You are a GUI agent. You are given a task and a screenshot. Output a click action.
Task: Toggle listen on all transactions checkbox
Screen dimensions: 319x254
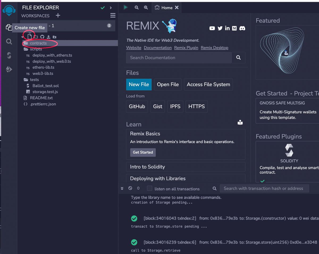pyautogui.click(x=150, y=188)
